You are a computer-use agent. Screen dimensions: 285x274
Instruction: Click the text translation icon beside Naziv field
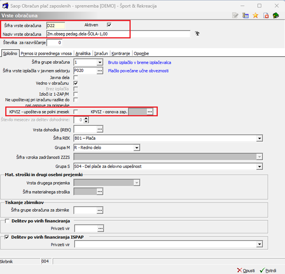coord(197,33)
